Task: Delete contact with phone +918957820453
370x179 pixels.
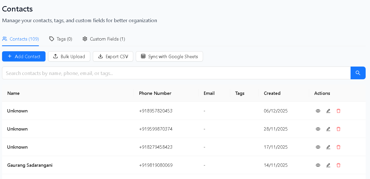Action: 339,111
